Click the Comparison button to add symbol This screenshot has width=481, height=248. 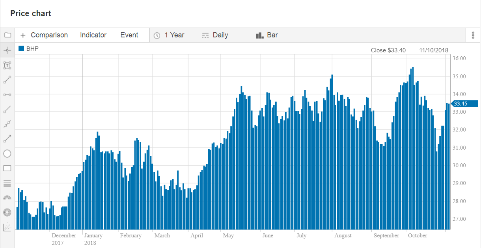point(44,35)
